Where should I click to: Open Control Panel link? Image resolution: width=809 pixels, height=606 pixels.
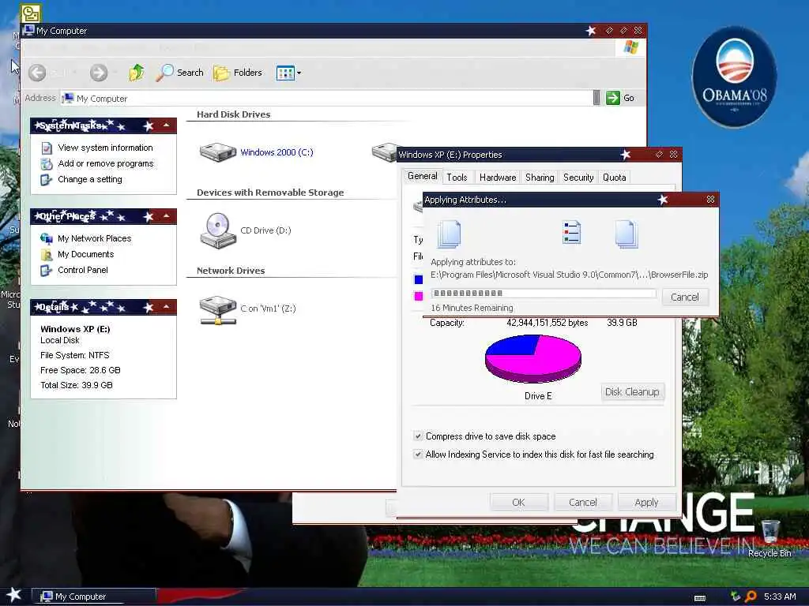82,270
